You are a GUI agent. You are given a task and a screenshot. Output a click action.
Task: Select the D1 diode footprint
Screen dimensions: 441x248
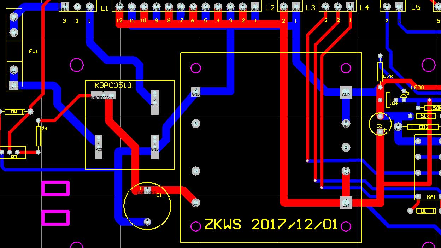tap(426, 211)
